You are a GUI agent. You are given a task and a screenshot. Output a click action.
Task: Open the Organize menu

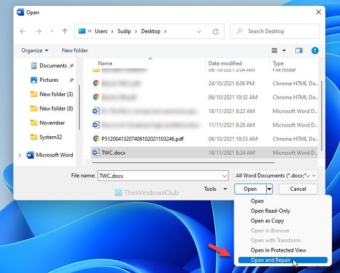tap(34, 51)
